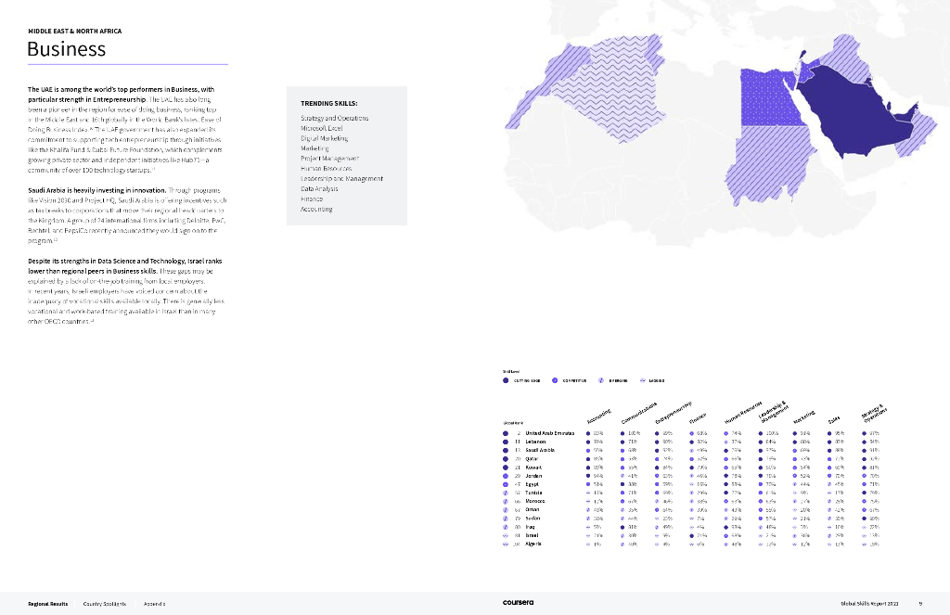Select Data Analysis in trending skills

tap(319, 189)
